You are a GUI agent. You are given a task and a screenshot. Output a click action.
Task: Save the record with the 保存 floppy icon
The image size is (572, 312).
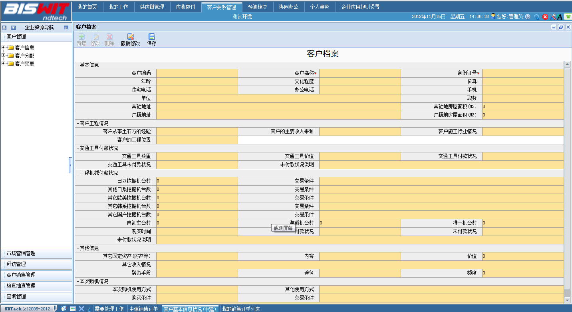coord(152,37)
